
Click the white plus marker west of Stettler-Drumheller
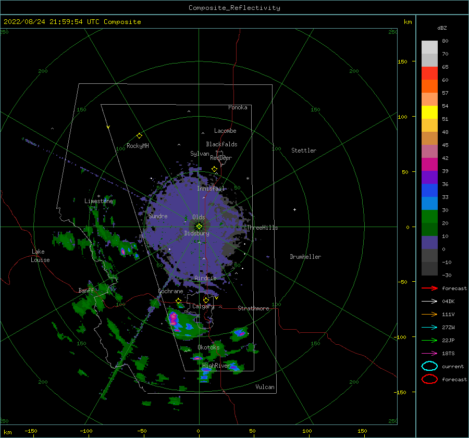pos(294,209)
